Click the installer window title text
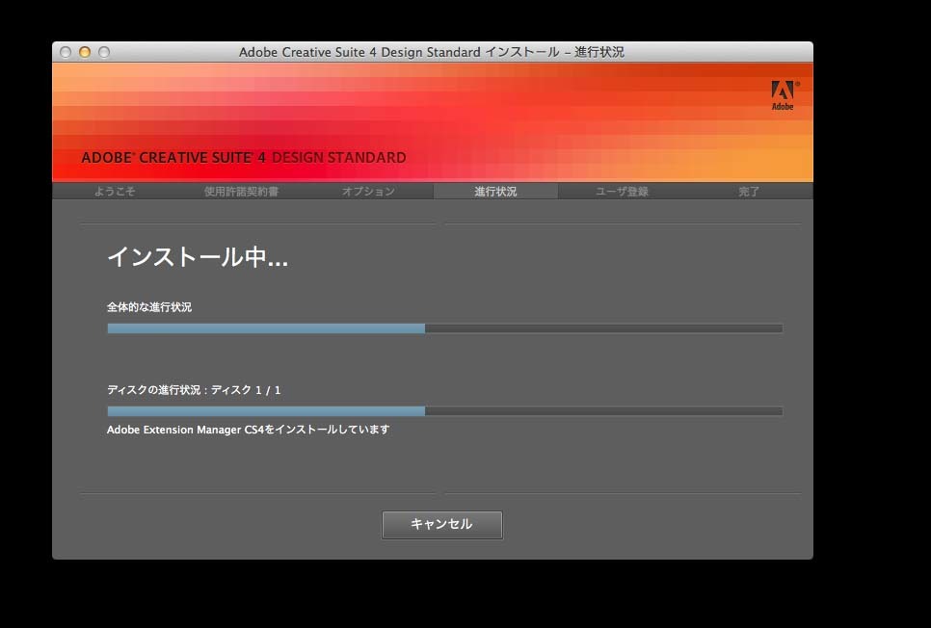The height and width of the screenshot is (628, 931). point(431,52)
